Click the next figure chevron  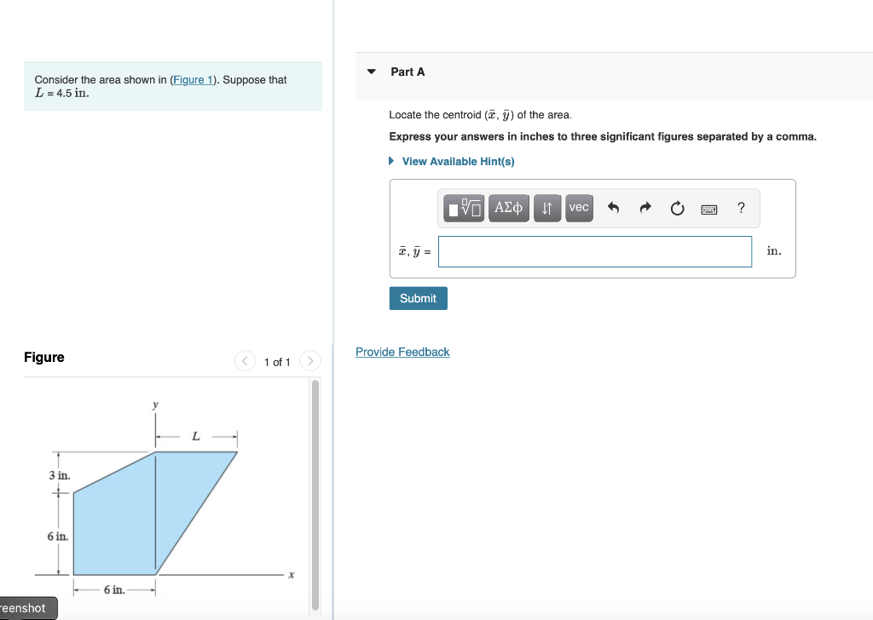pyautogui.click(x=309, y=361)
